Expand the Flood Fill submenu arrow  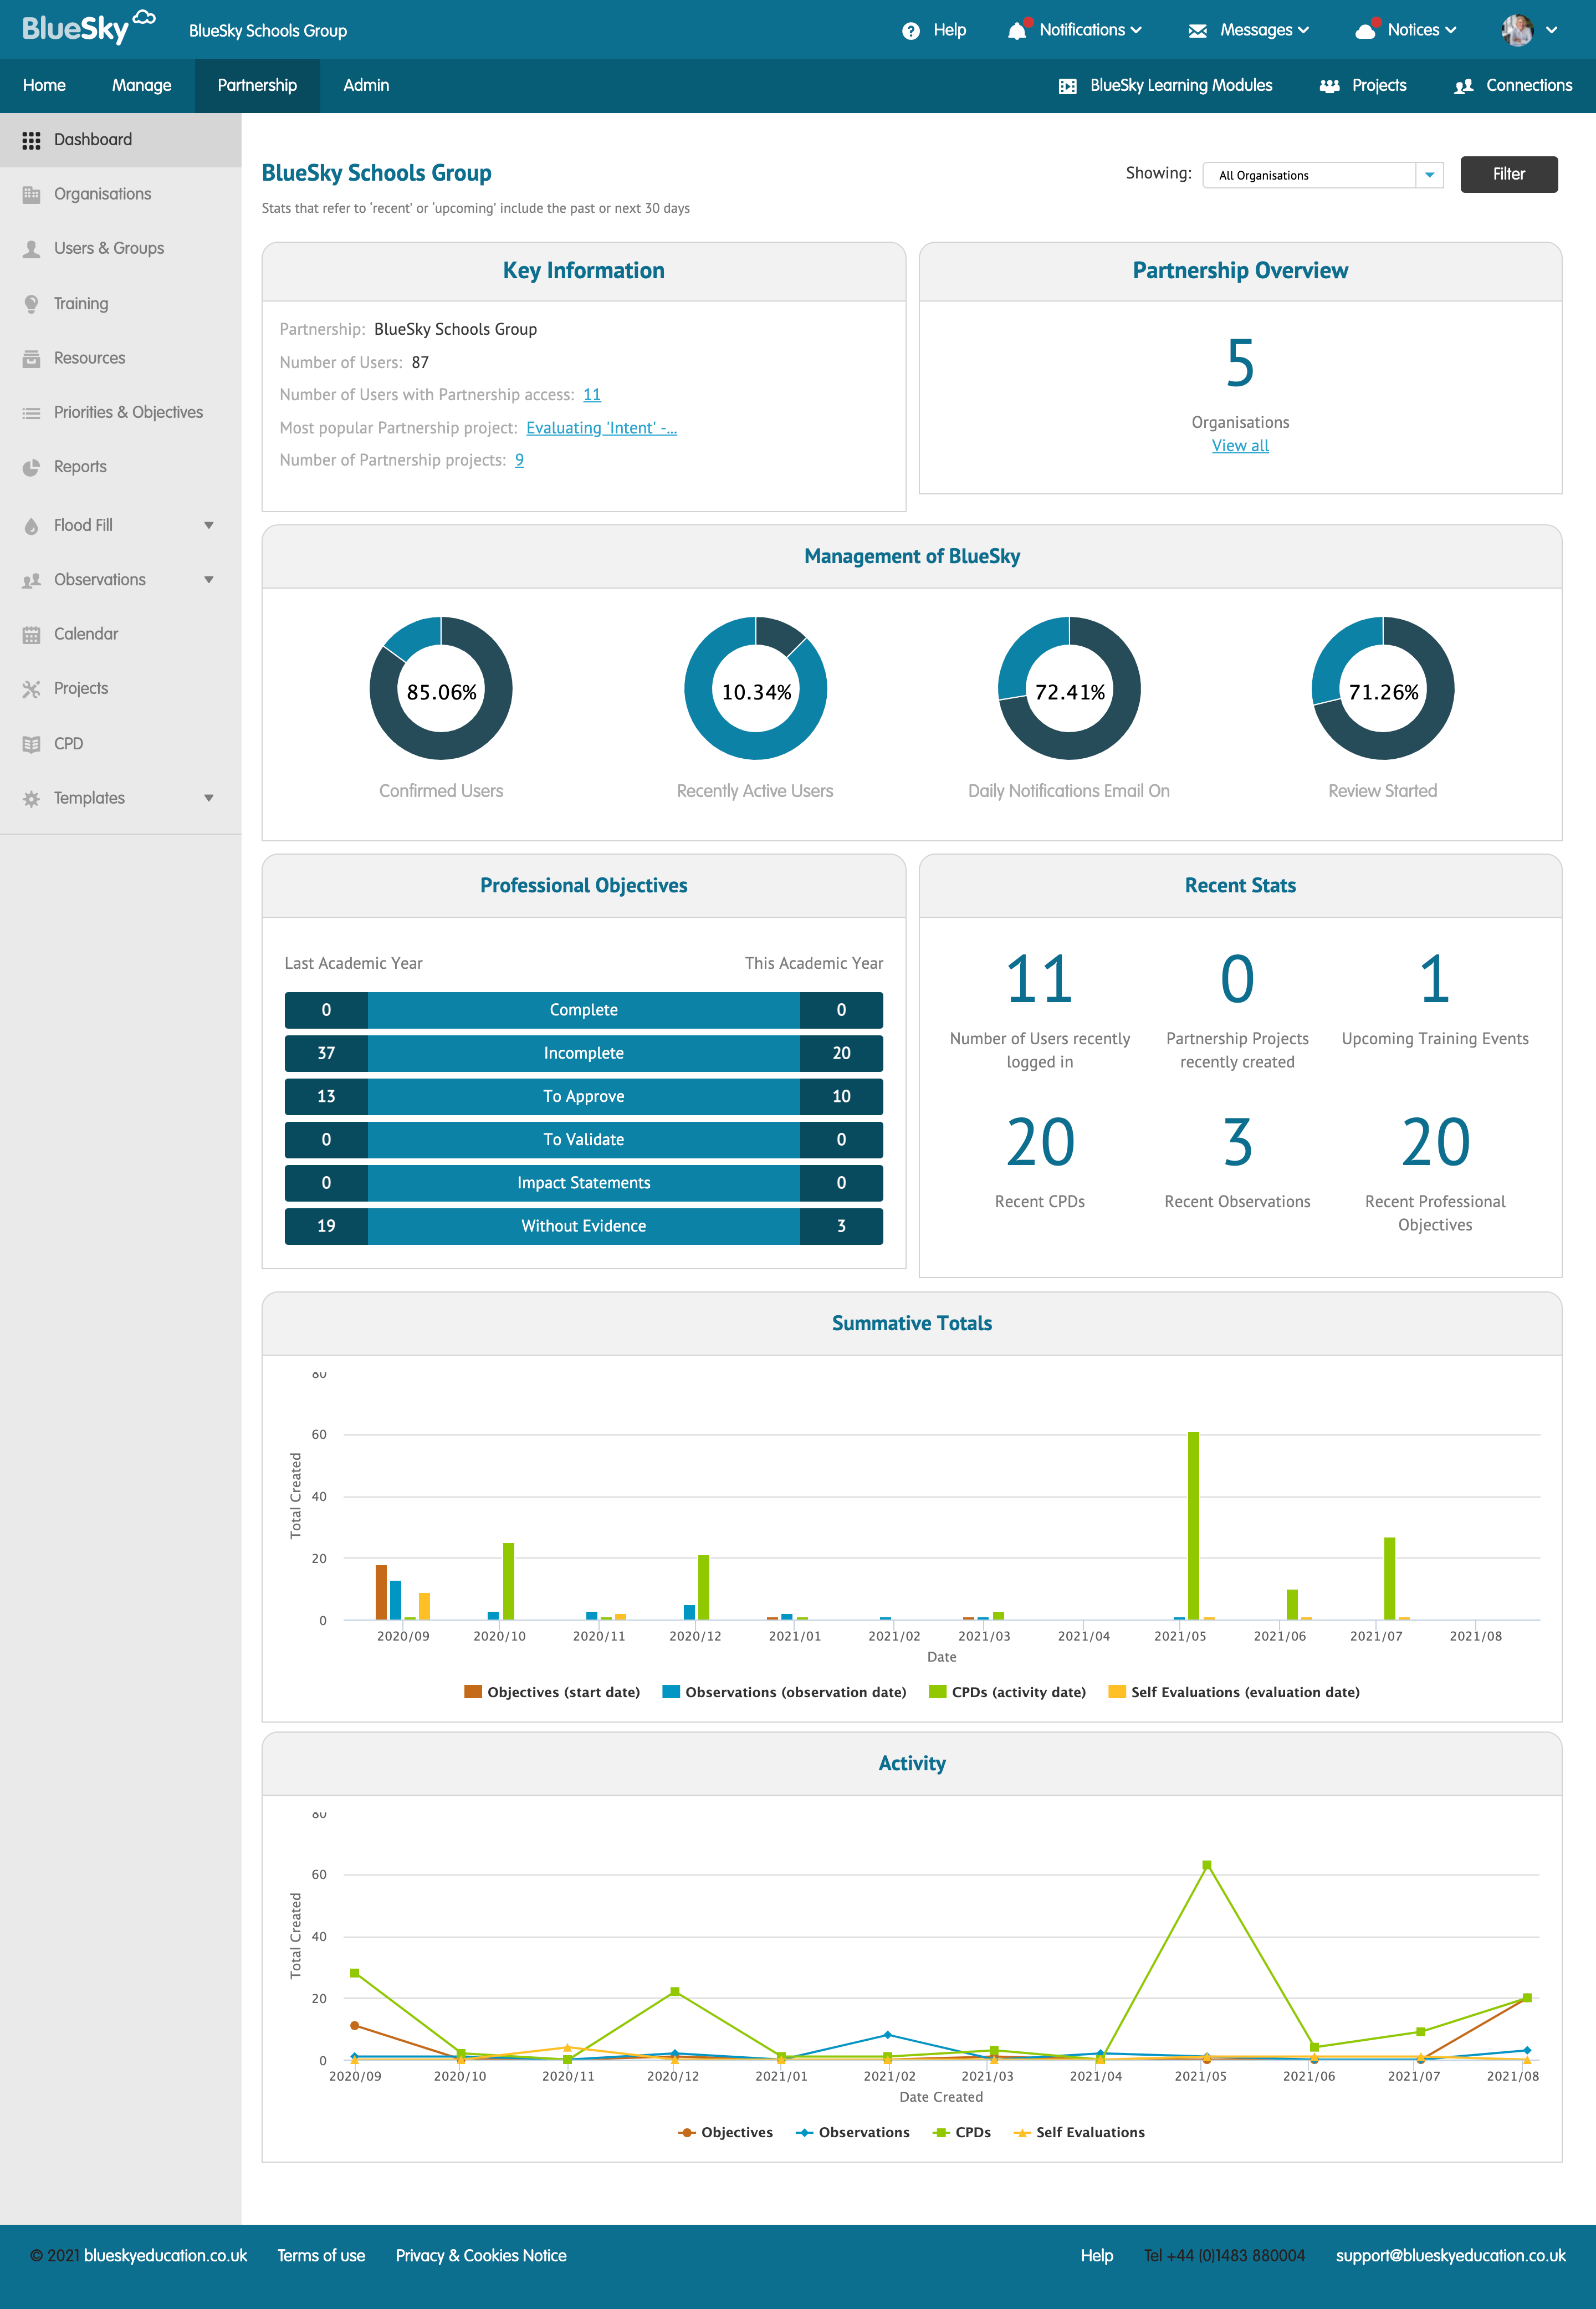coord(209,525)
